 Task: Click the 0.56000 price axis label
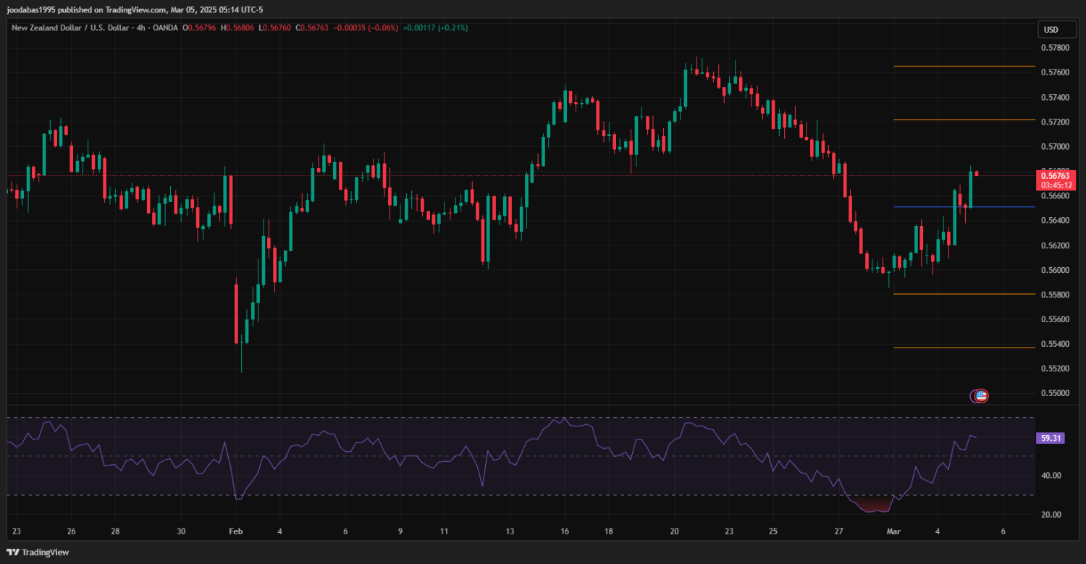[1055, 269]
